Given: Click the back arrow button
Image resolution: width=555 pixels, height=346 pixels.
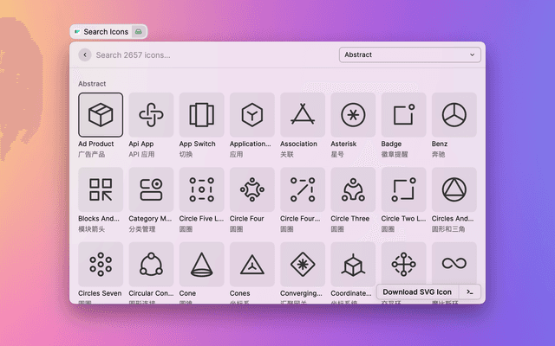Looking at the screenshot, I should point(84,54).
